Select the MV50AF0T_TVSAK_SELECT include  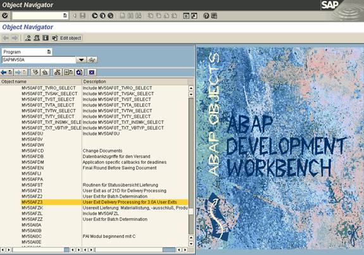[x=49, y=94]
